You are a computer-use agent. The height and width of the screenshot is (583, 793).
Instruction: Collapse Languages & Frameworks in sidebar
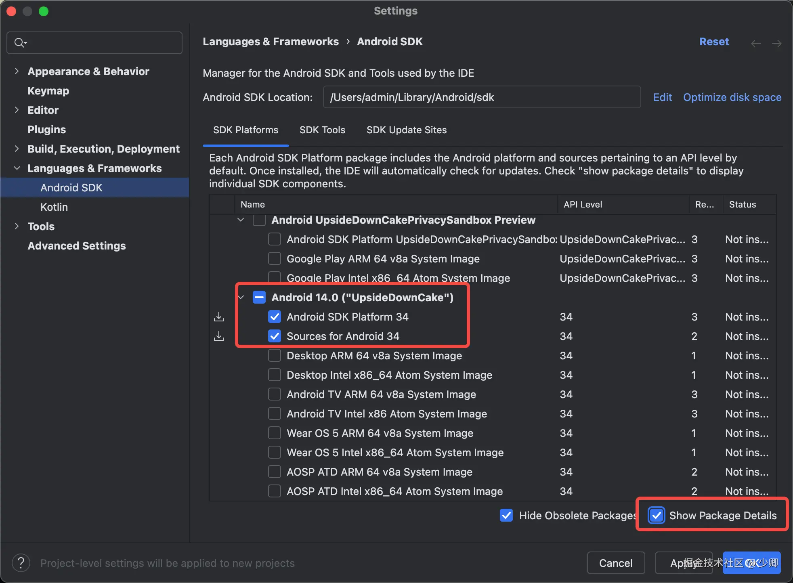(x=17, y=168)
